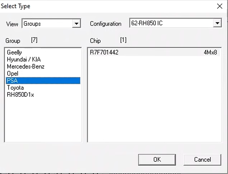Screen dimensions: 228x174
Task: Select Geelly in the Group list
Action: 14,52
